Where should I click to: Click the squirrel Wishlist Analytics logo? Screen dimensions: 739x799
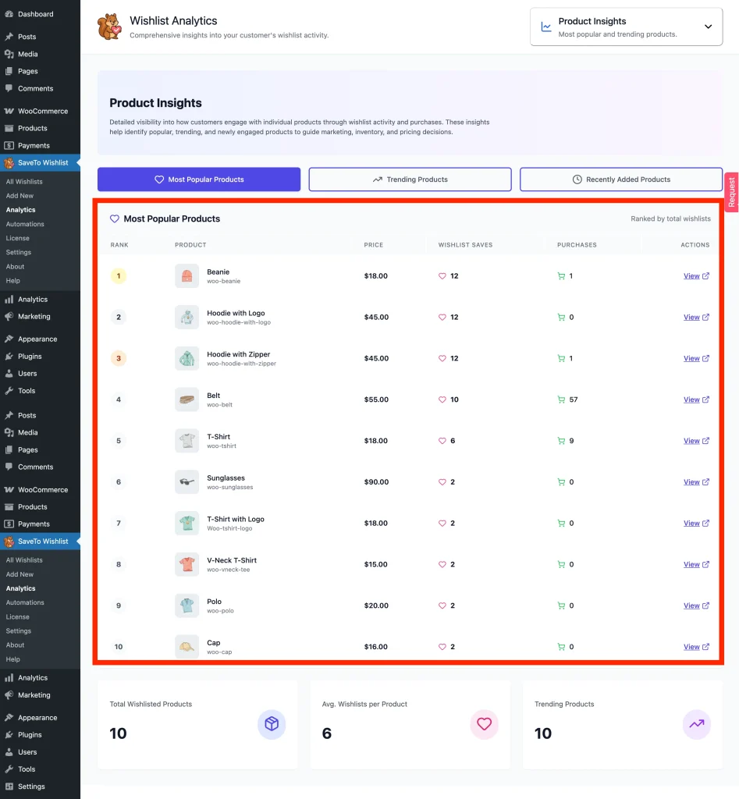[x=109, y=27]
